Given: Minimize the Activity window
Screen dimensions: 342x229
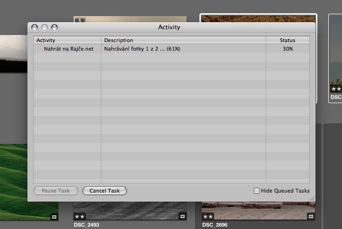Looking at the screenshot, I should 45,27.
